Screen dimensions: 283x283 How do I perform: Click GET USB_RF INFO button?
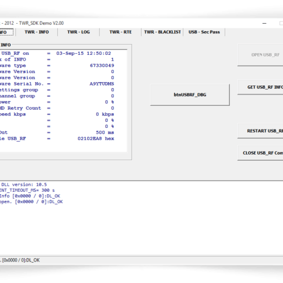[260, 87]
